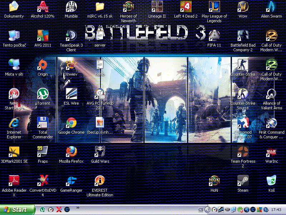Select the GameRanger shortcut
This screenshot has width=286, height=215.
[71, 181]
